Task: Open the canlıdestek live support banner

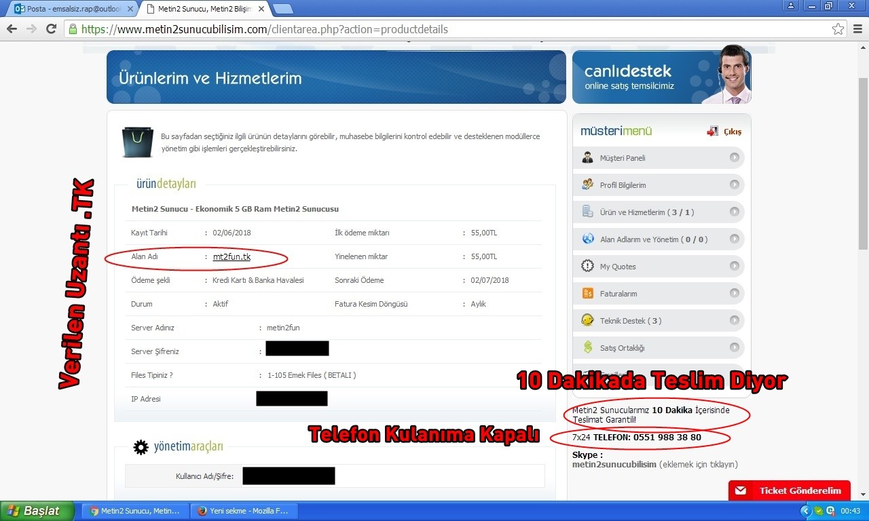Action: (661, 77)
